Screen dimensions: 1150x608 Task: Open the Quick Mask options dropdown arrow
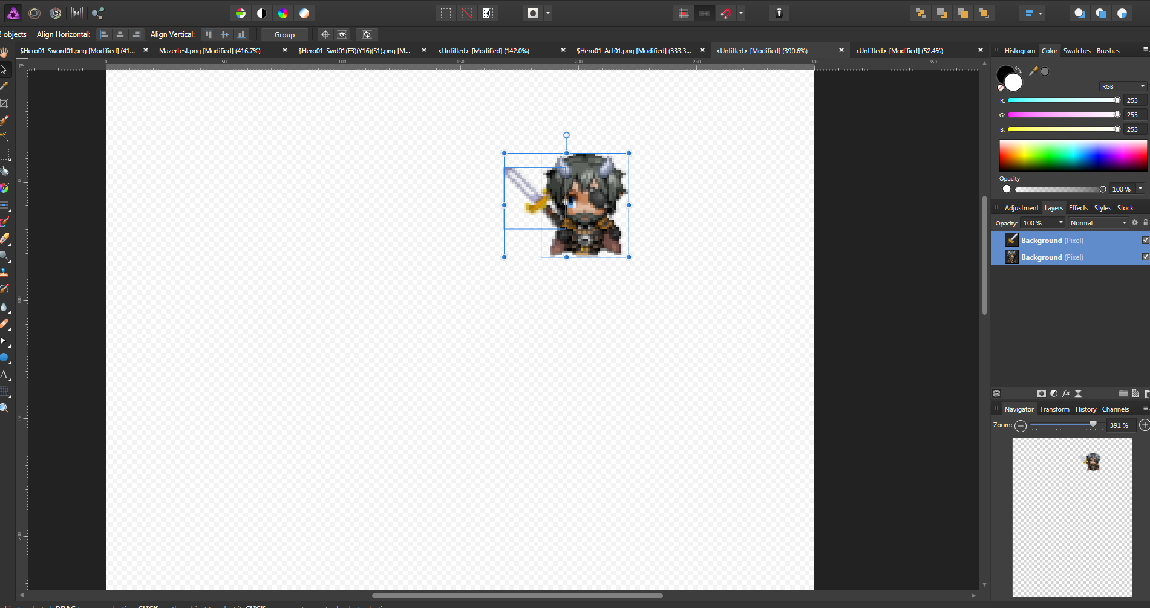coord(548,13)
